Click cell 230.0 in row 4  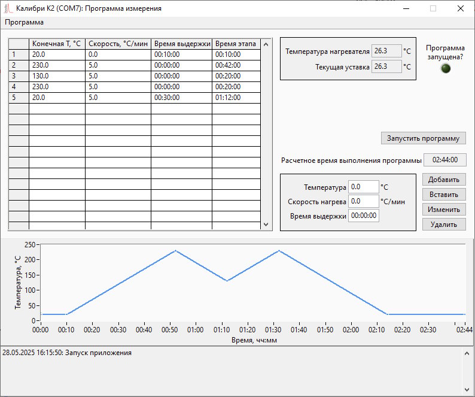point(57,87)
